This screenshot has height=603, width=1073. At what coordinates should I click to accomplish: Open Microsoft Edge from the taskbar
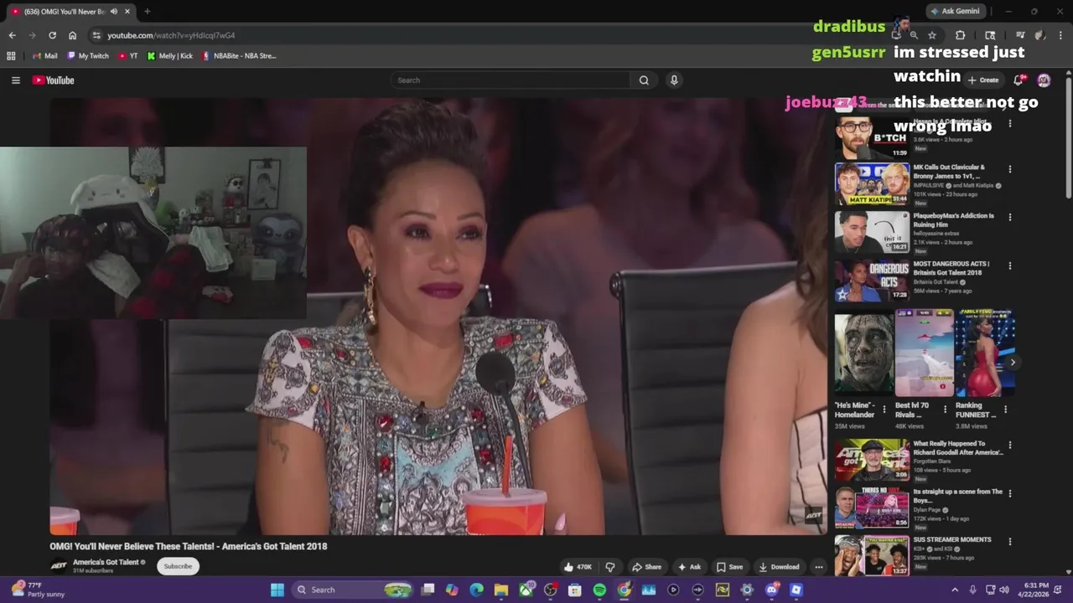(476, 590)
